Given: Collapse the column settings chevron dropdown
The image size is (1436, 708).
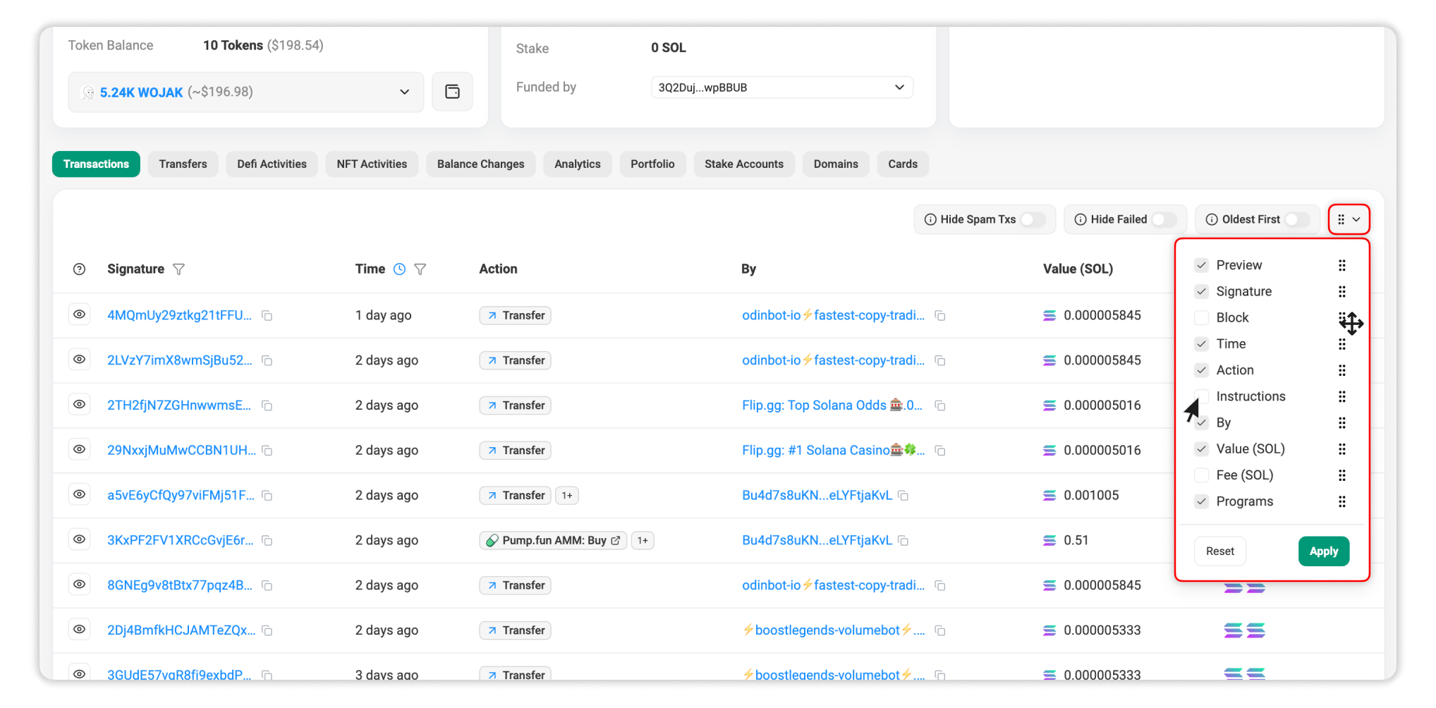Looking at the screenshot, I should click(x=1358, y=219).
